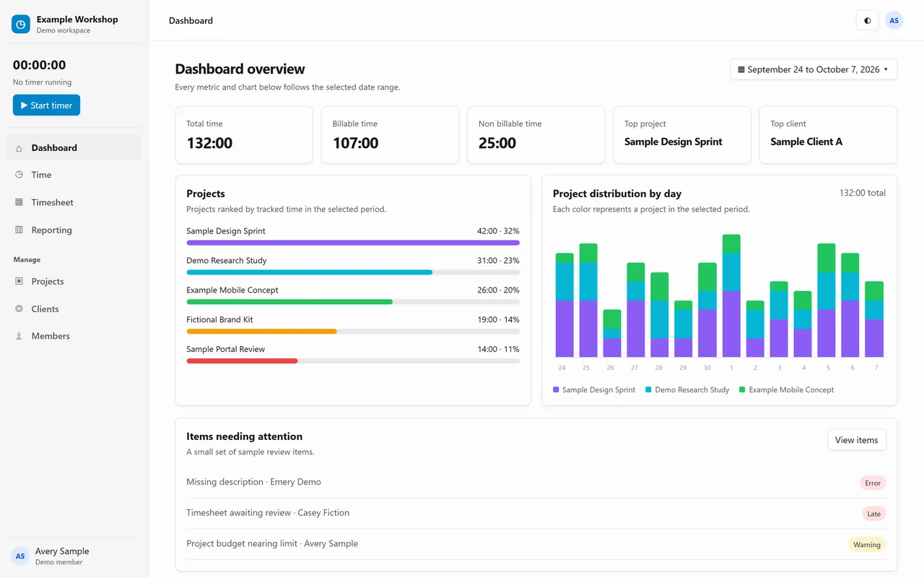Click the '31:00 · 23%' project value
The image size is (924, 578).
tap(498, 261)
